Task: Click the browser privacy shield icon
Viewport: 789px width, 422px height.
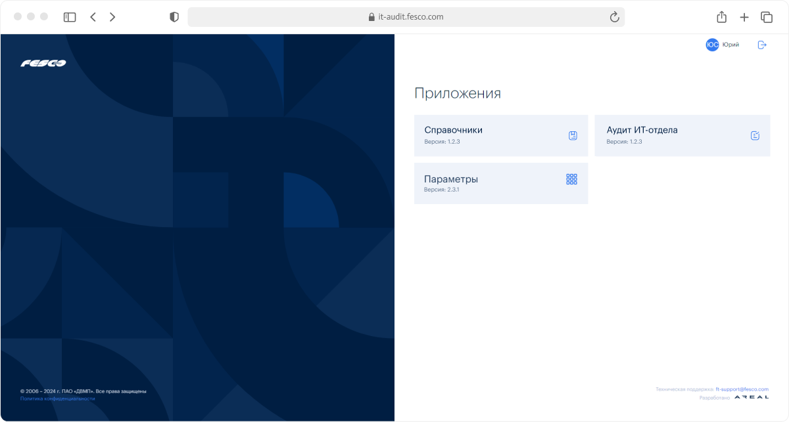Action: click(x=174, y=17)
